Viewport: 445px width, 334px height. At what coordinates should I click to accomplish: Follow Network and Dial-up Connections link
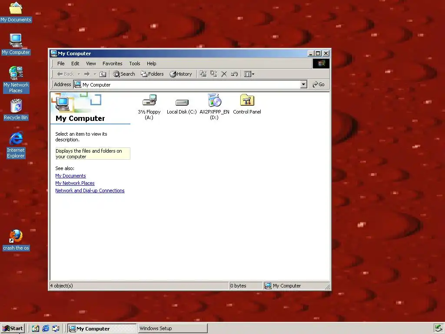coord(90,190)
